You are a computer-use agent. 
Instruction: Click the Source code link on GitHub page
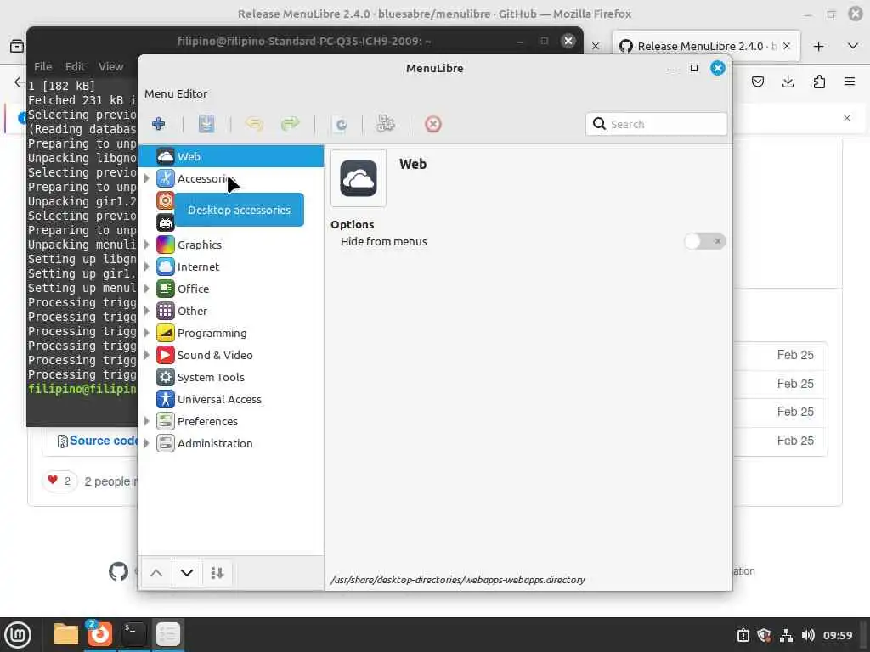point(103,441)
